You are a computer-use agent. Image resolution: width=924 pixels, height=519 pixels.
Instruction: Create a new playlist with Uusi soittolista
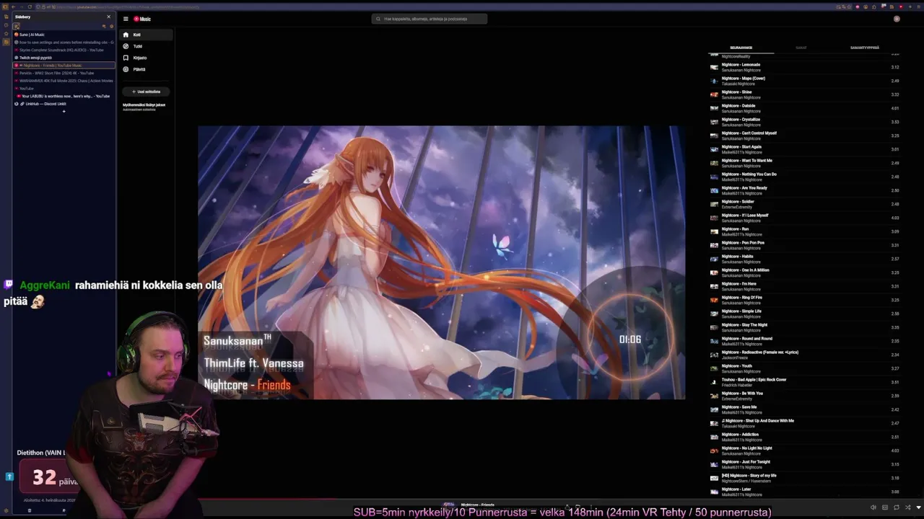[x=147, y=92]
